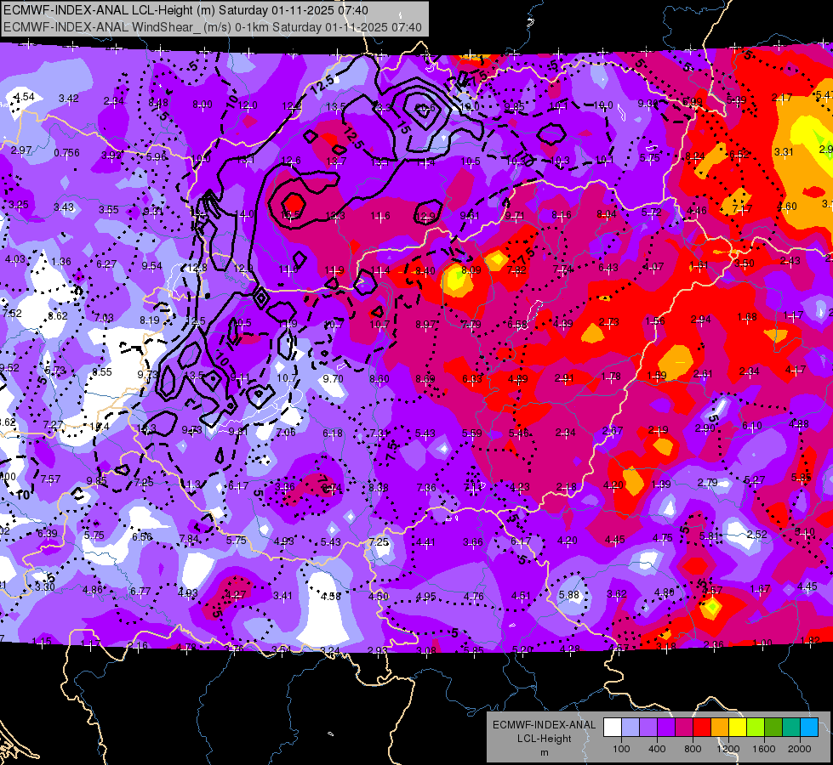833x765 pixels.
Task: Click the lime green legend swatch
Action: tap(756, 728)
